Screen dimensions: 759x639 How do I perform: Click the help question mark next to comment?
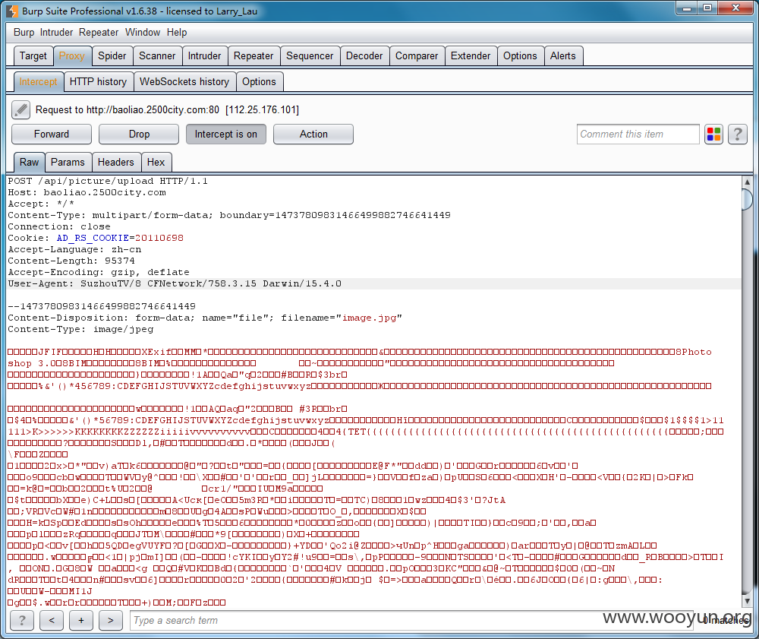click(738, 134)
